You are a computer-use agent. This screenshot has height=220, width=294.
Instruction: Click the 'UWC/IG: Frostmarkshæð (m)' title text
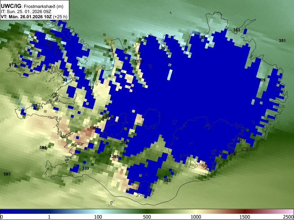pos(32,6)
